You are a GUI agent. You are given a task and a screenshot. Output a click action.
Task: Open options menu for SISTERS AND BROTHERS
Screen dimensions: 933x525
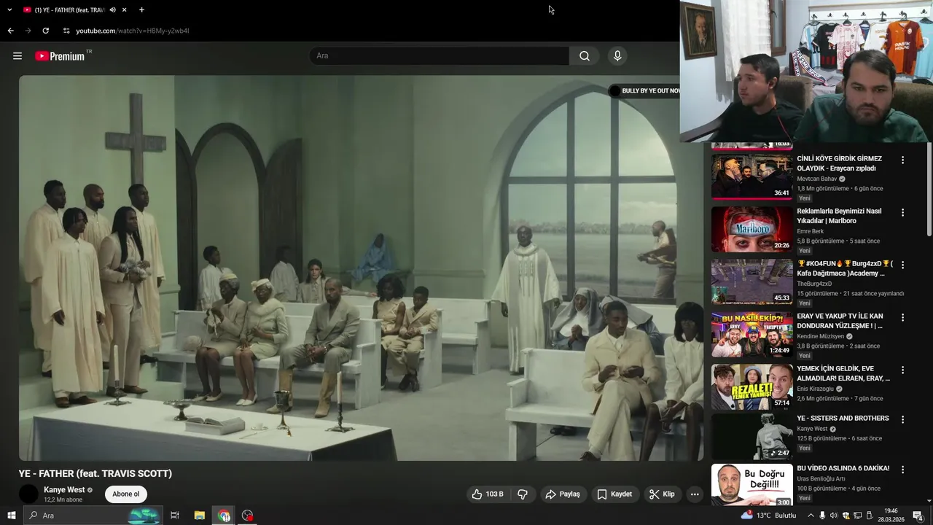pyautogui.click(x=902, y=419)
